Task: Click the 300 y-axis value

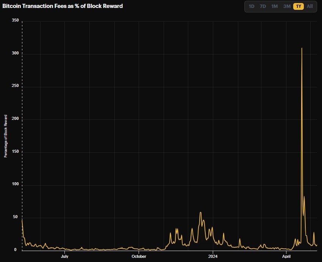Action: coord(15,53)
